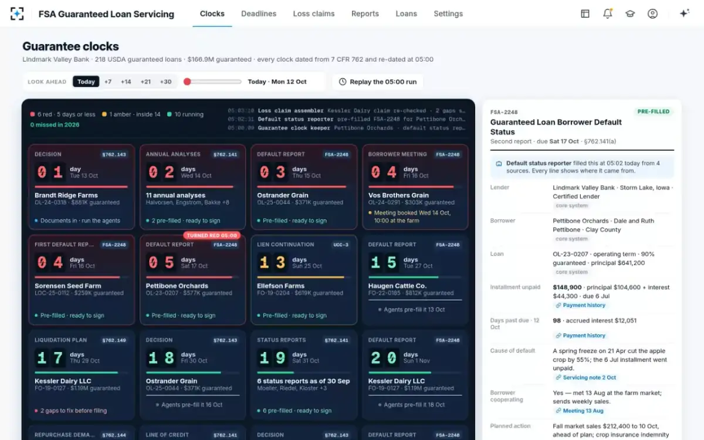Open the sparkle AI assistant icon
This screenshot has height=440, width=704.
click(x=684, y=13)
